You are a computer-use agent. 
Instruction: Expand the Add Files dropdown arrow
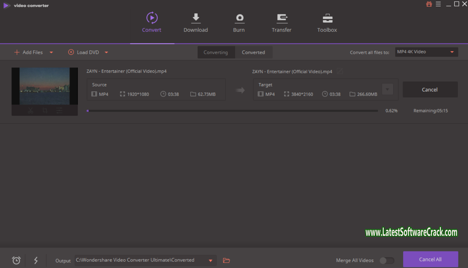pyautogui.click(x=51, y=52)
